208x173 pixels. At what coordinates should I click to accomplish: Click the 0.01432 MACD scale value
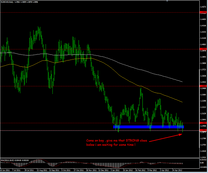203,160
